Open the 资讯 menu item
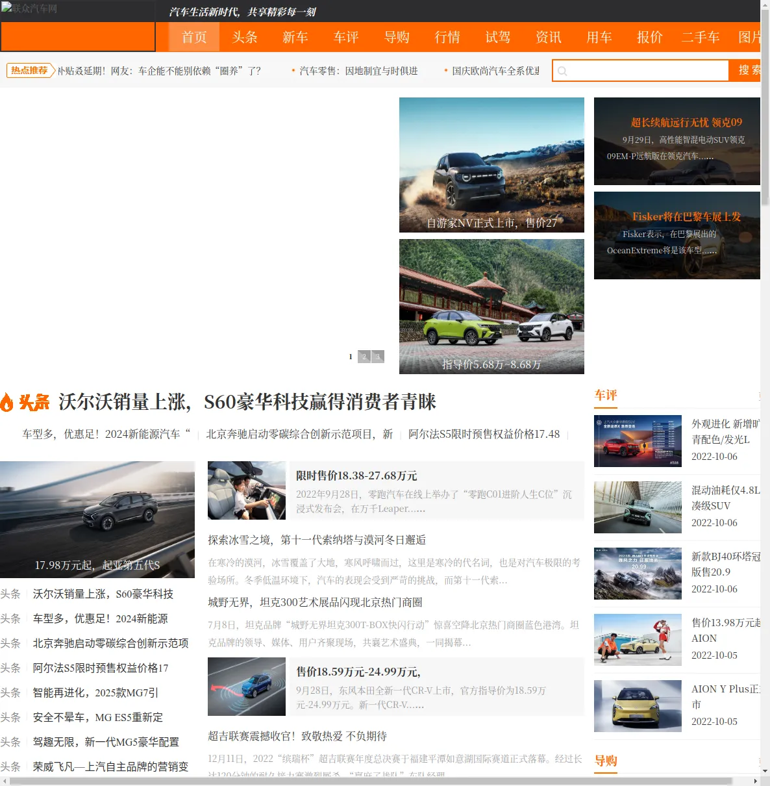The width and height of the screenshot is (770, 786). [549, 37]
